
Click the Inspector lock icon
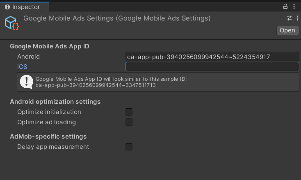point(285,6)
